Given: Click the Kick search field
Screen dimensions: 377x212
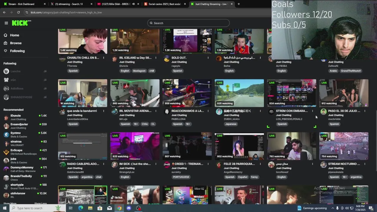Looking at the screenshot, I should (x=188, y=23).
